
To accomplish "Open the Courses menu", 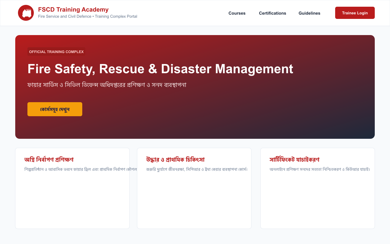I will 237,13.
